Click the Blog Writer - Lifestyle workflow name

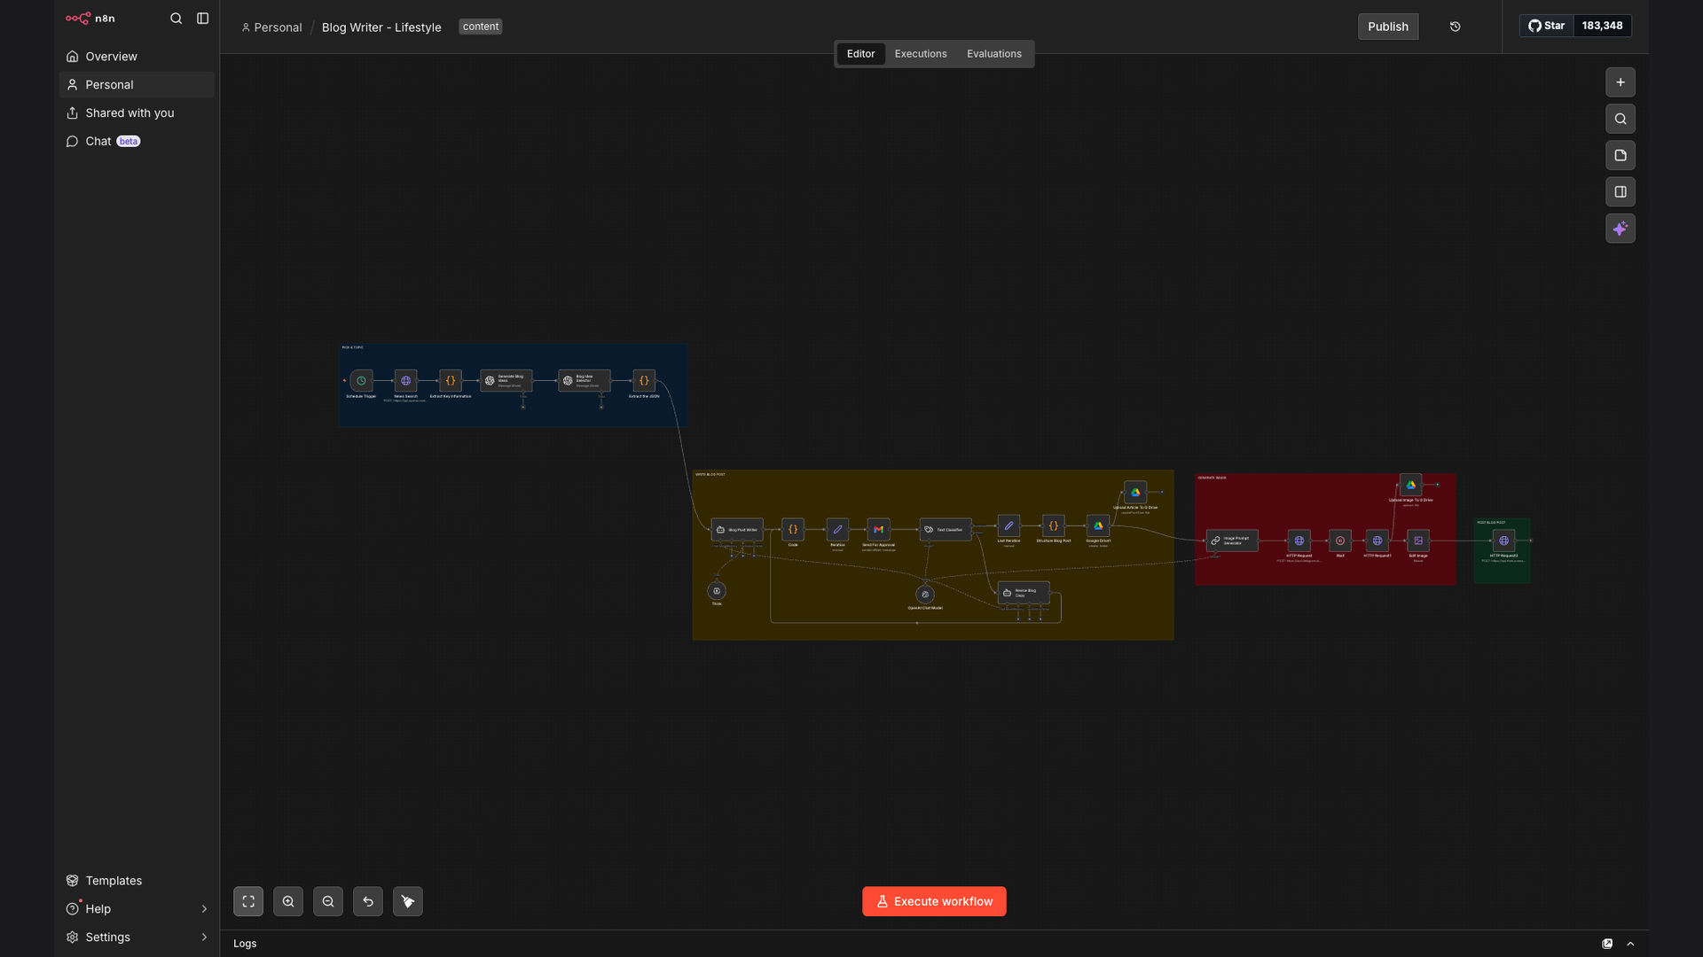tap(381, 27)
